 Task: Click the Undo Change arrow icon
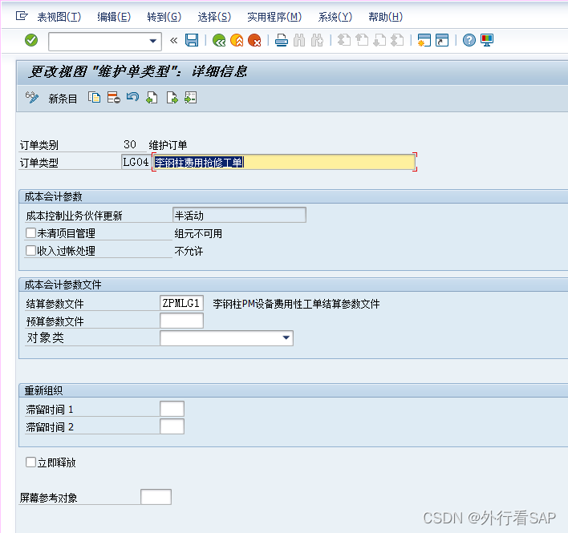pos(132,97)
